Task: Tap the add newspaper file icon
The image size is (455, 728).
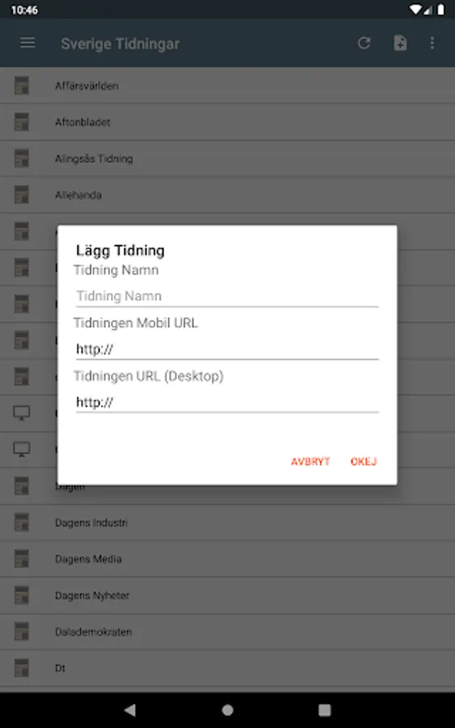Action: coord(400,43)
